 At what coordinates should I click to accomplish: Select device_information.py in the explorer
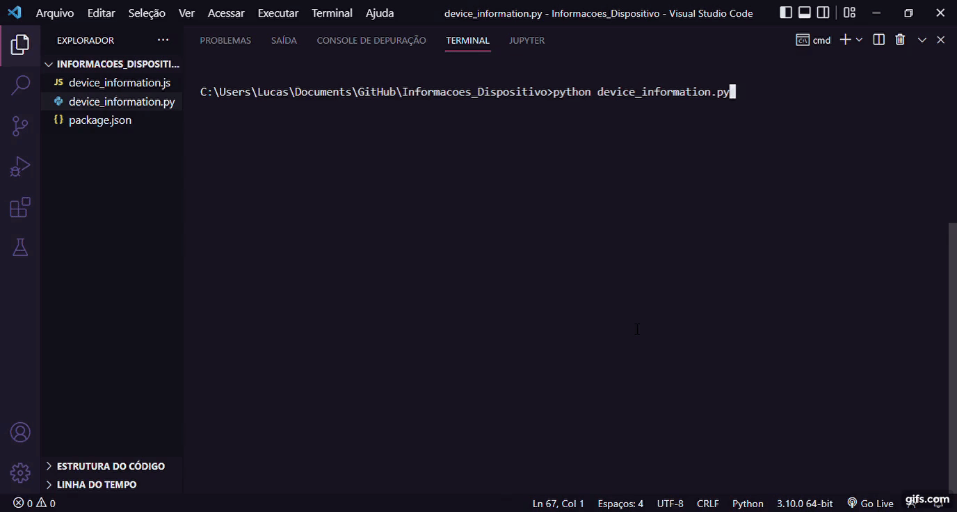pyautogui.click(x=112, y=102)
